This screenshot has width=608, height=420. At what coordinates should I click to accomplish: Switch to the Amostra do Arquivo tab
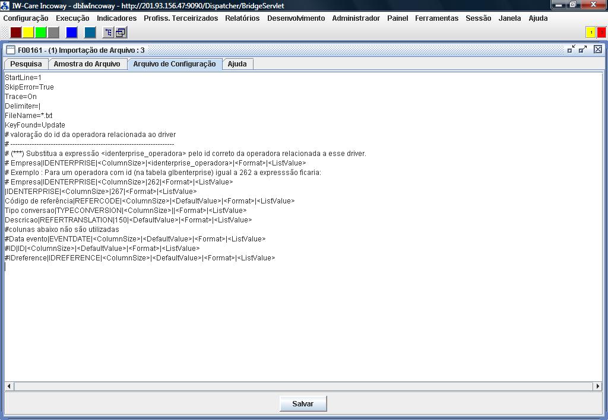coord(87,64)
